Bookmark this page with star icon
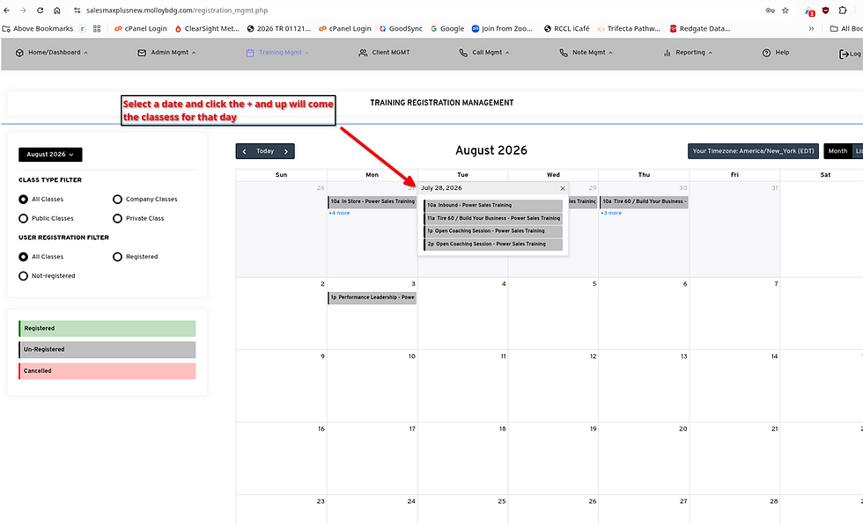This screenshot has width=863, height=524. click(x=786, y=11)
